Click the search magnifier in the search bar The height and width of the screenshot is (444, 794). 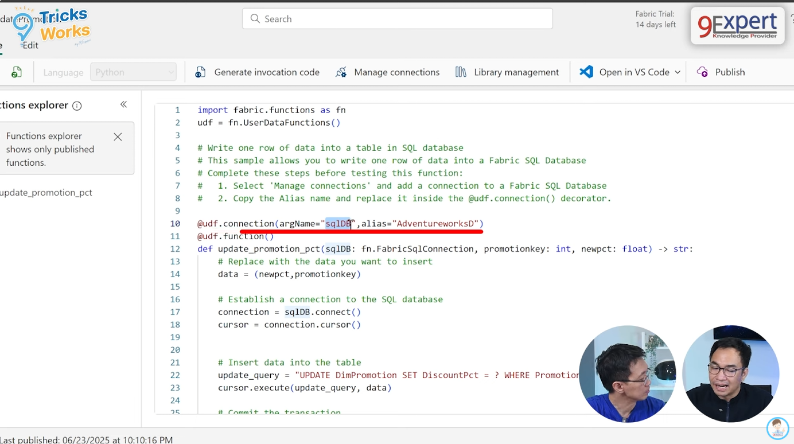(x=255, y=18)
